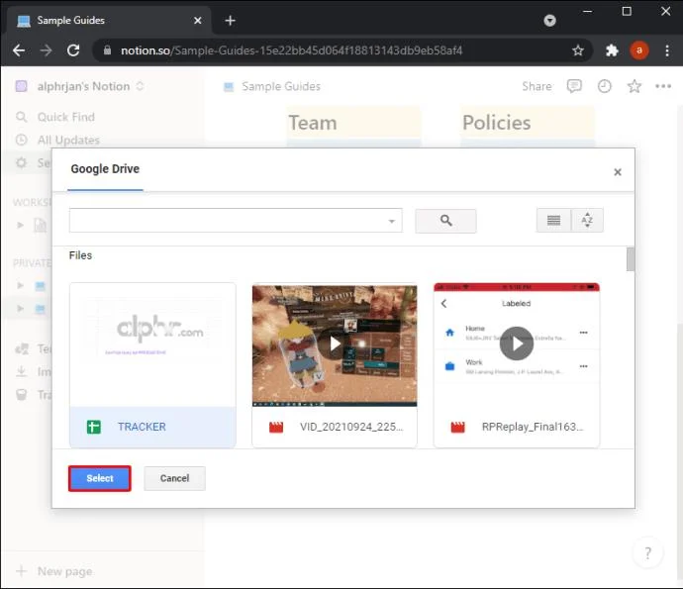The width and height of the screenshot is (683, 589).
Task: Click the video icon beside RPReplay_Final163
Action: [457, 427]
